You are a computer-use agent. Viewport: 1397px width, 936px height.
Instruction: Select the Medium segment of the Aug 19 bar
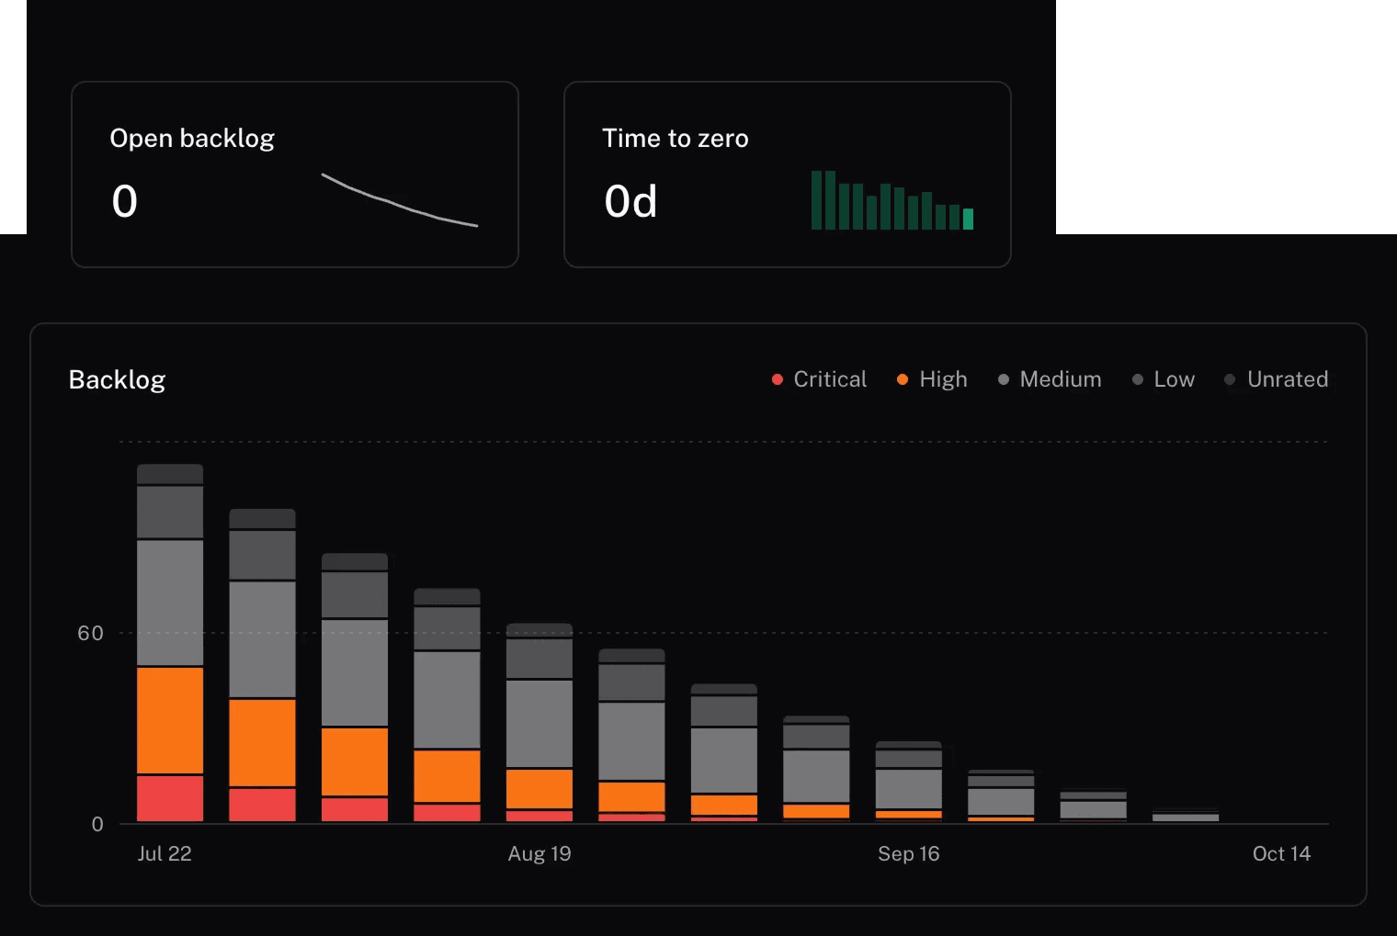[x=539, y=724]
